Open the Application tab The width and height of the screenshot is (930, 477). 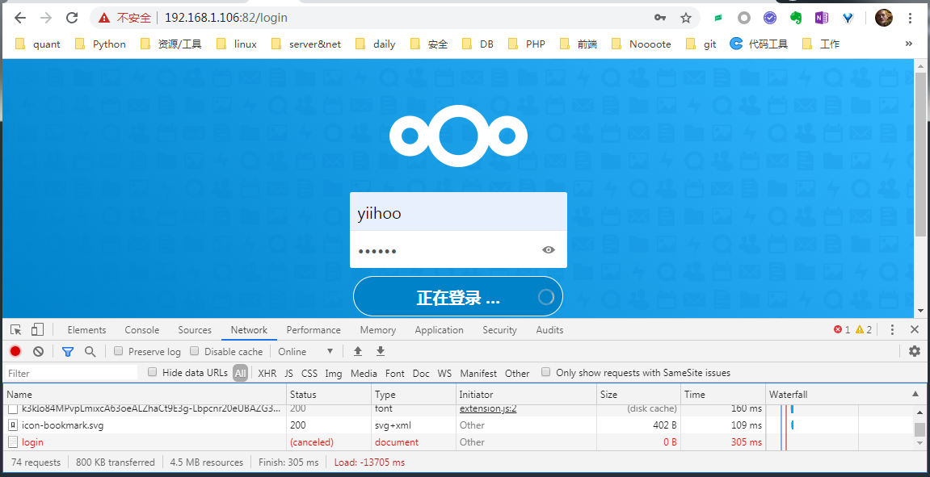[x=439, y=330]
